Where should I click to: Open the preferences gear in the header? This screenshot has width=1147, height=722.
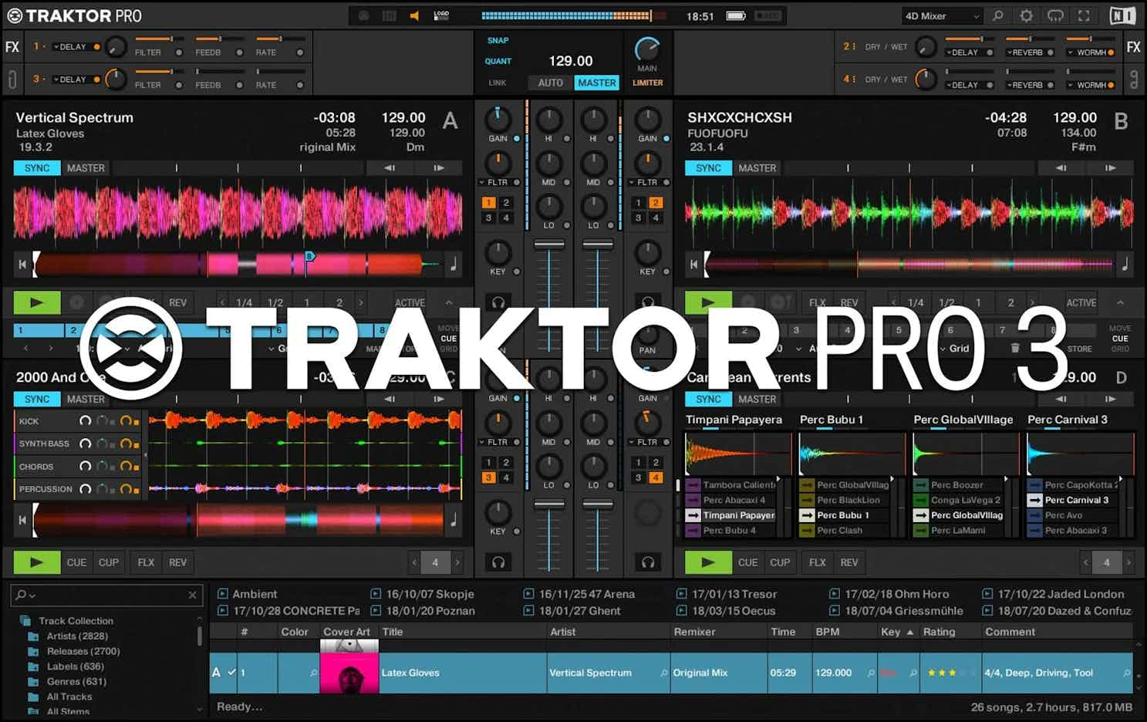[x=1026, y=15]
